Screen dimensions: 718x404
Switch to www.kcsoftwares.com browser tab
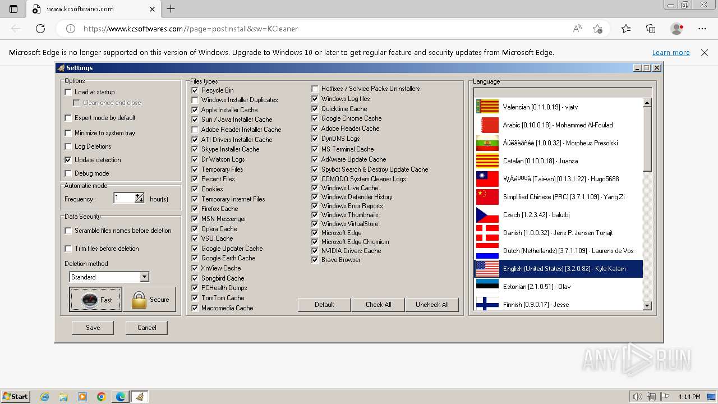(93, 9)
